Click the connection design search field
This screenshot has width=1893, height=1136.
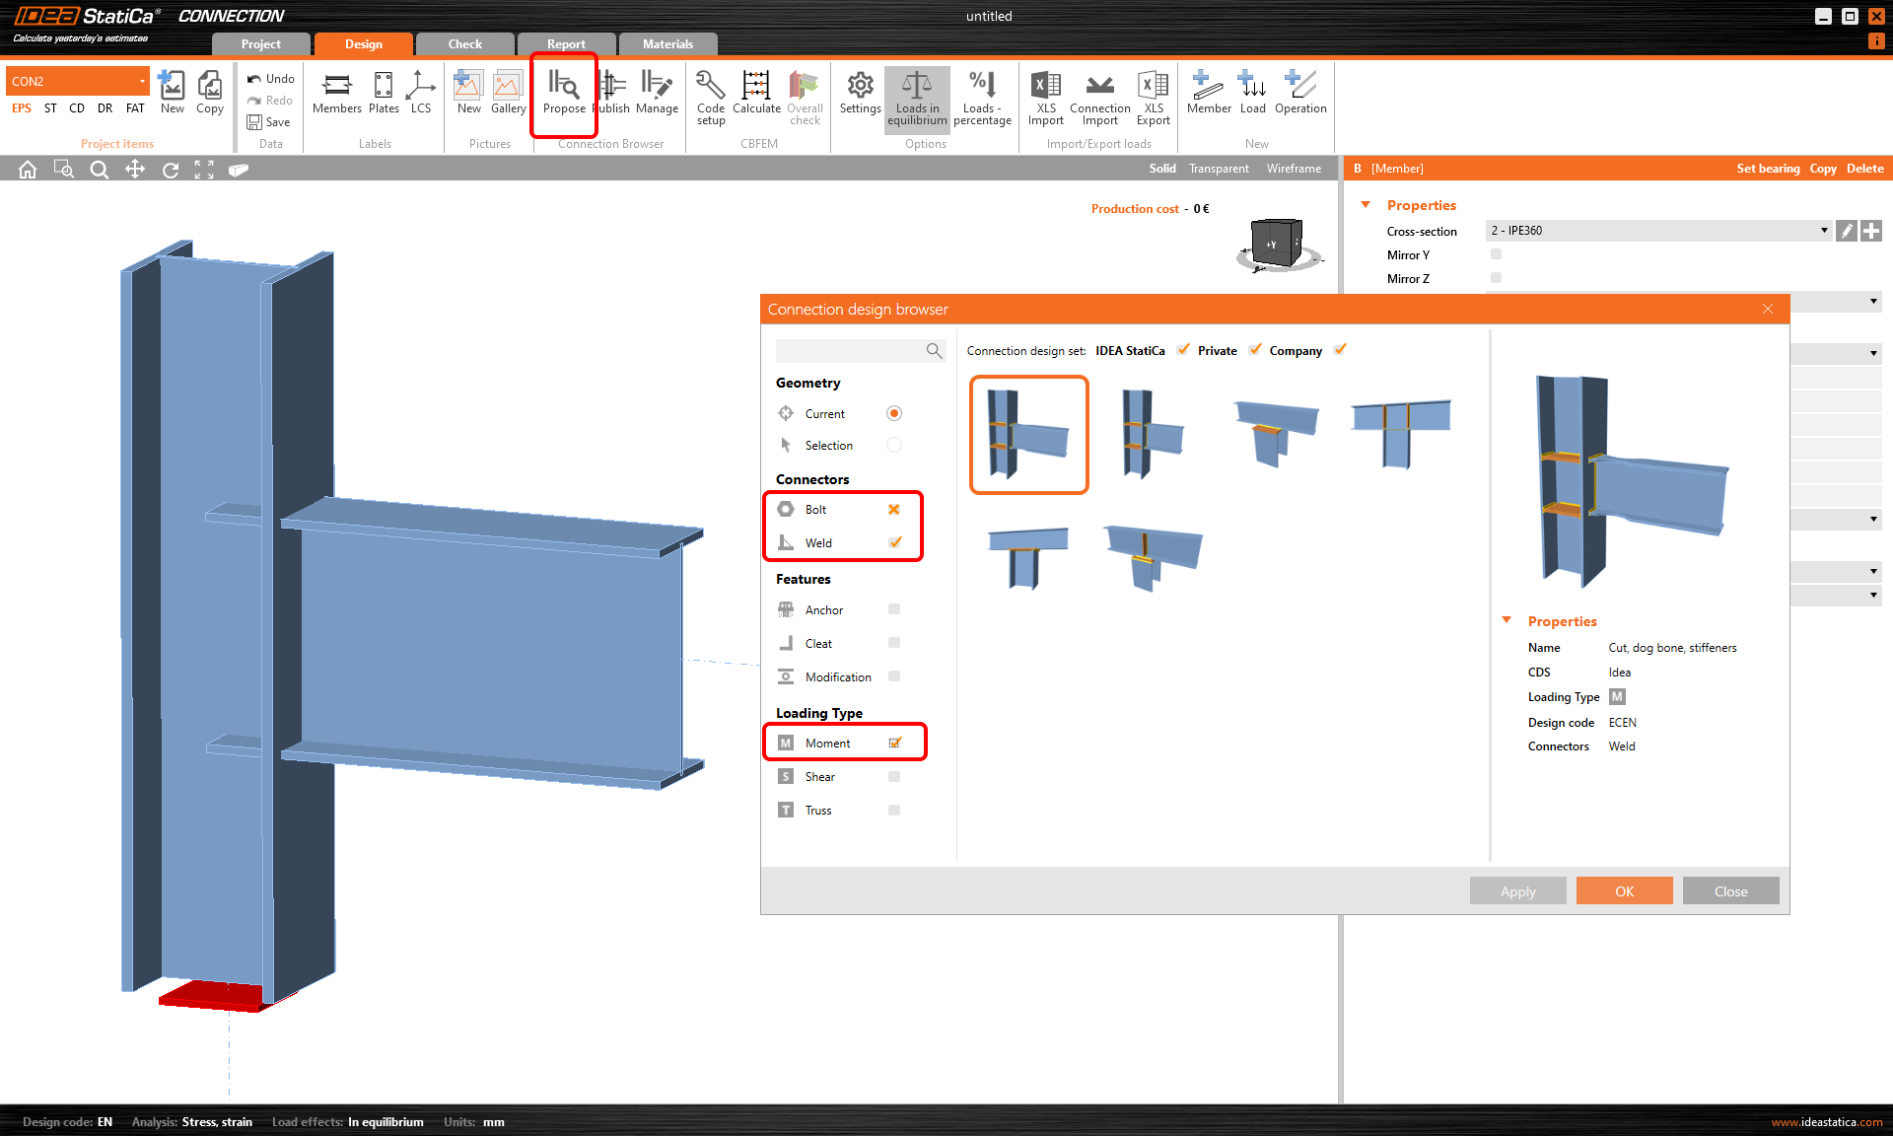tap(850, 351)
